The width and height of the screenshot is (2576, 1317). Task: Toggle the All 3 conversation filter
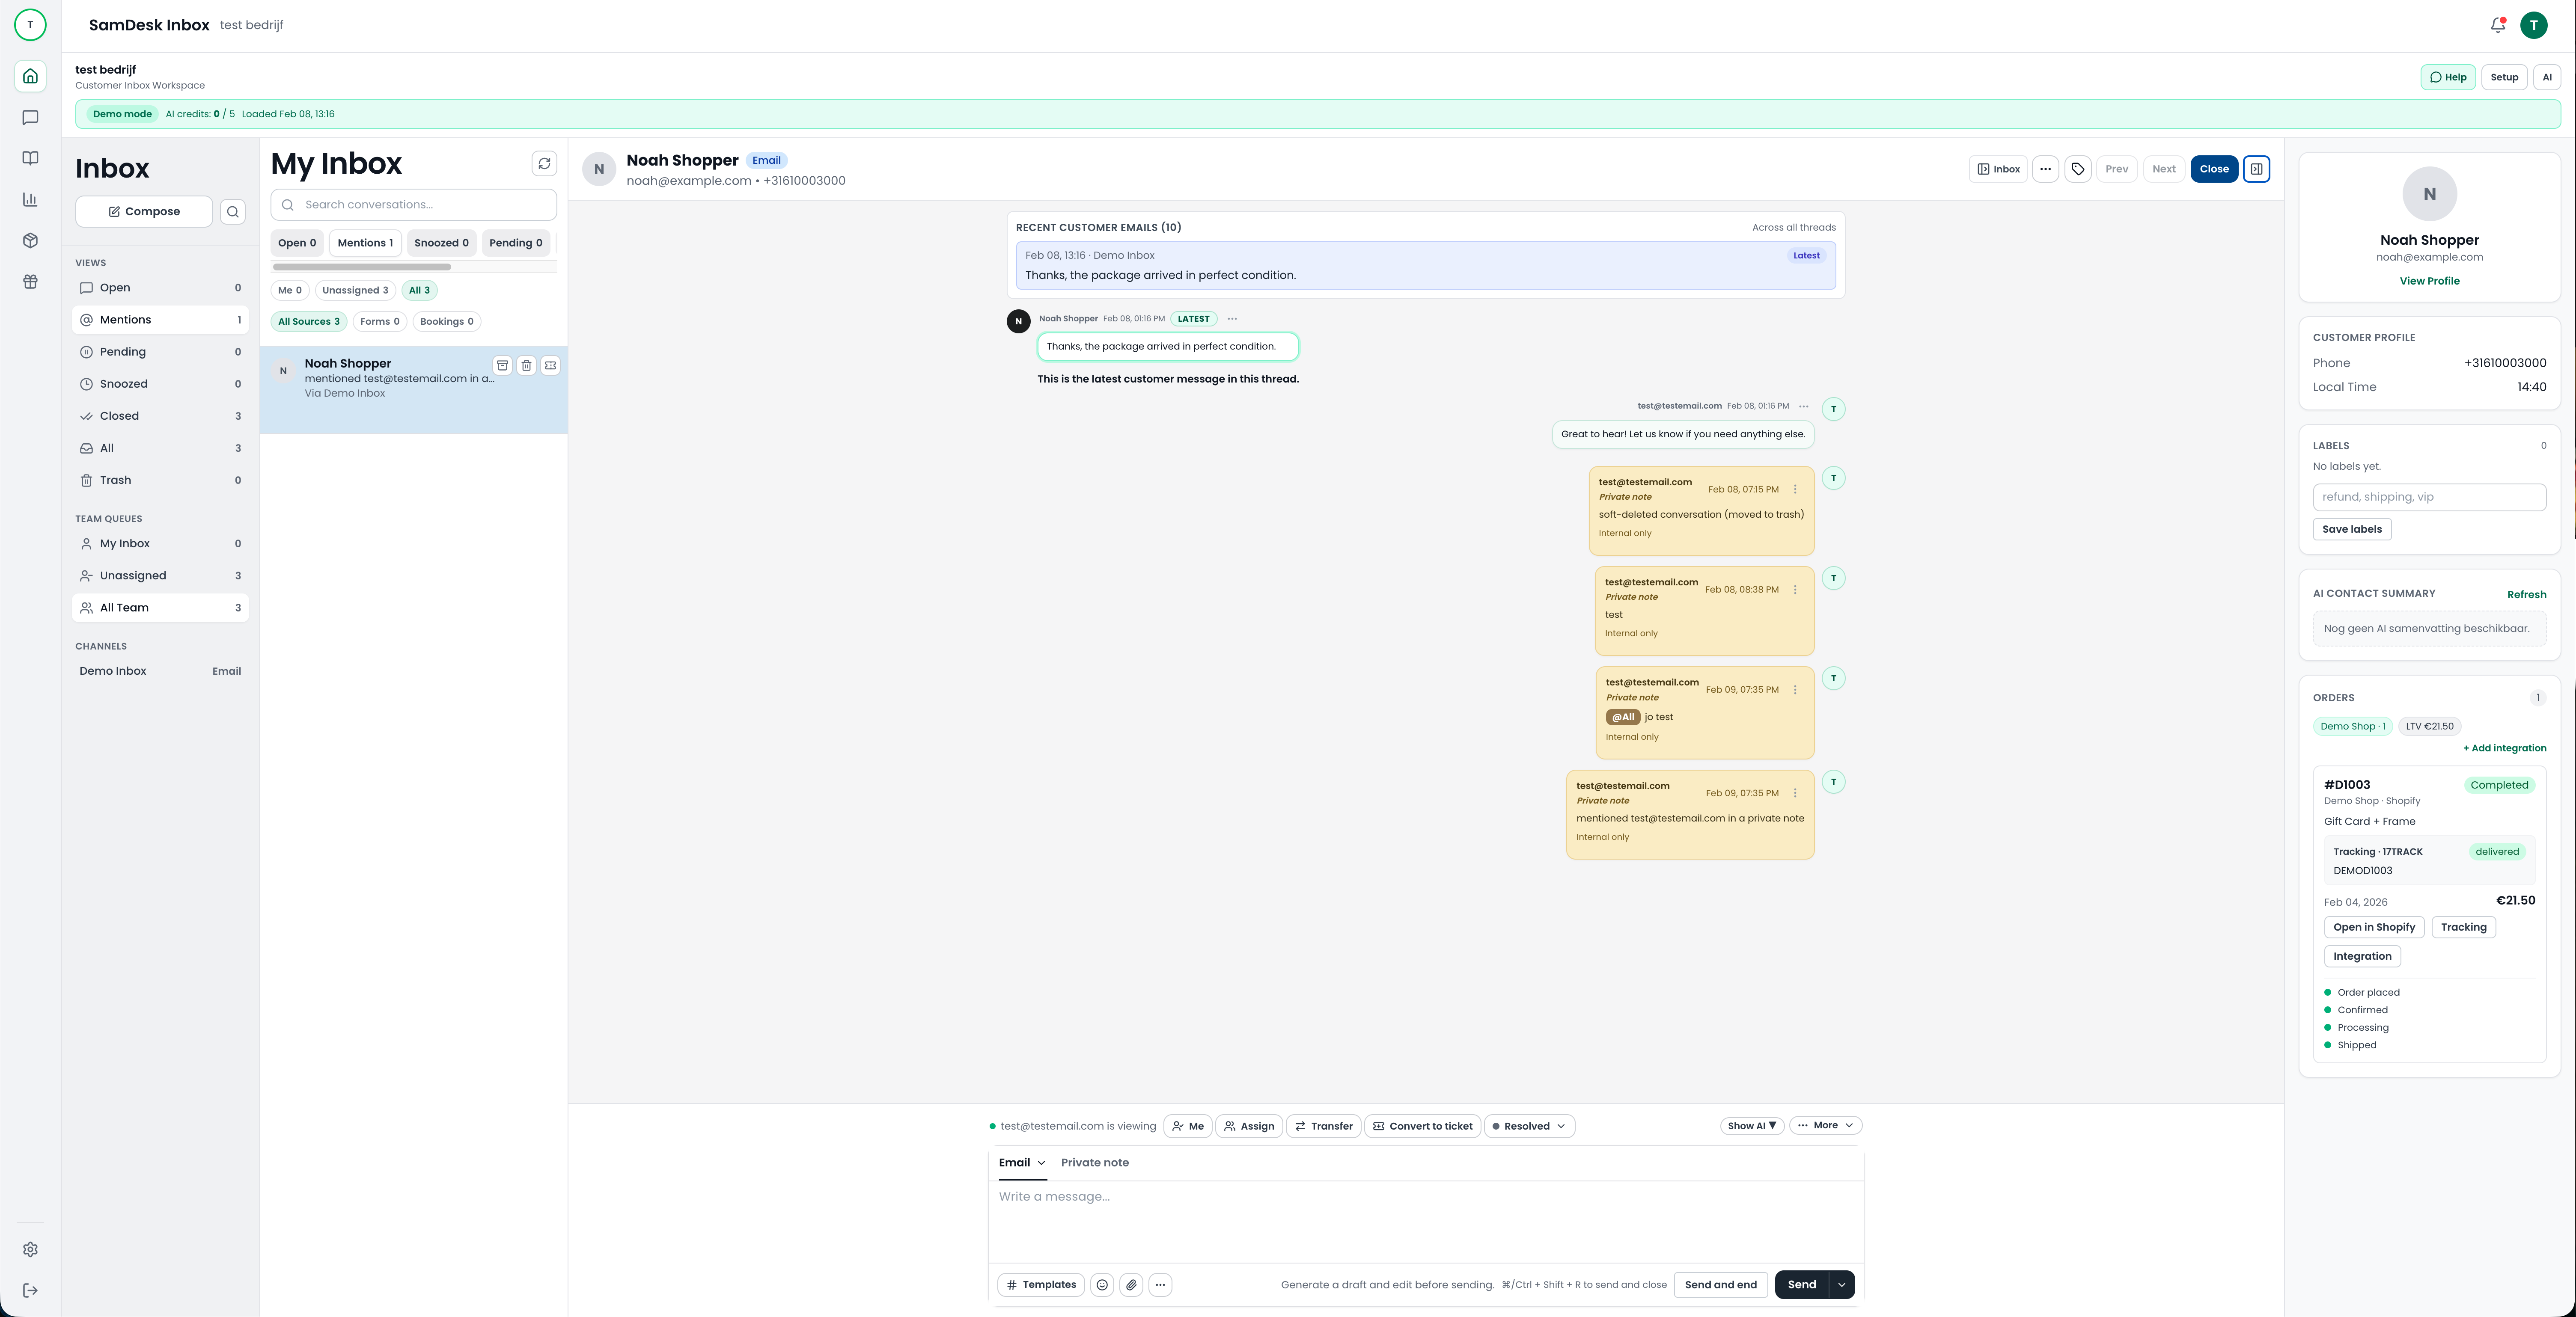[419, 290]
